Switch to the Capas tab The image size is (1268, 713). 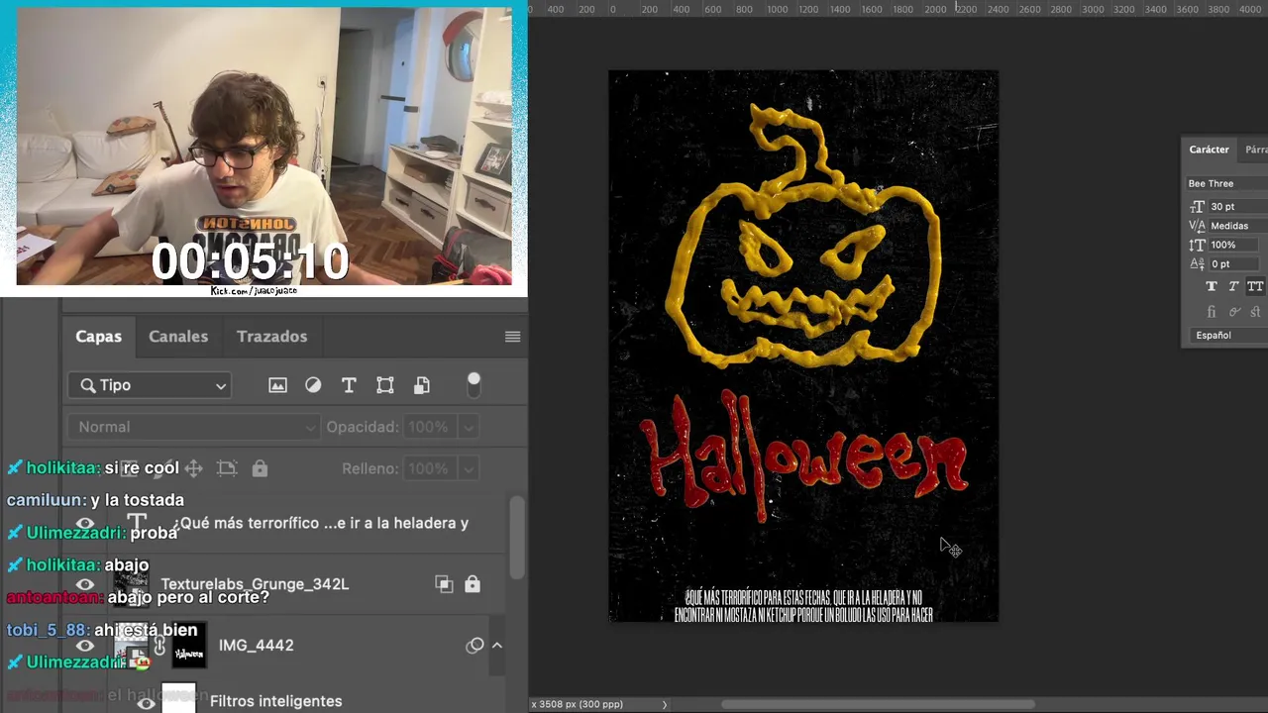[x=98, y=337]
